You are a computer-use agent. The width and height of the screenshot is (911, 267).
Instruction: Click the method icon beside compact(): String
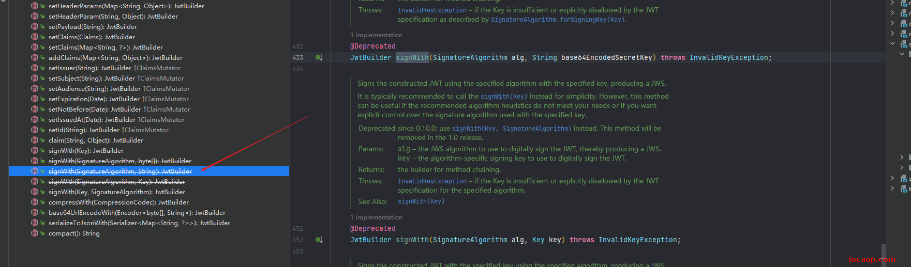(35, 233)
